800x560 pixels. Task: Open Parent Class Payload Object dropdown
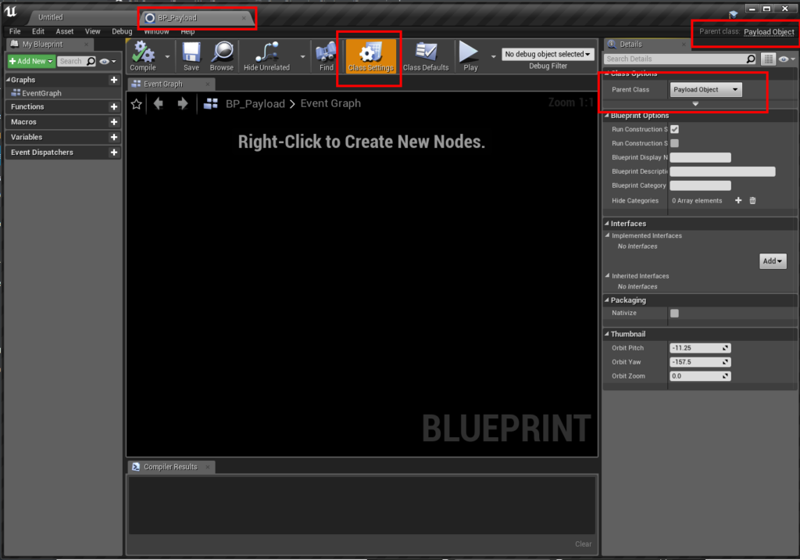coord(705,89)
